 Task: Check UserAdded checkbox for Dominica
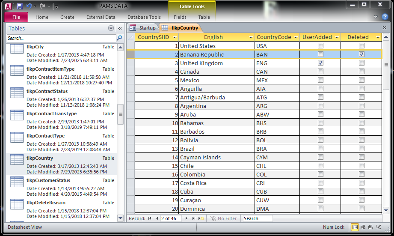pos(320,208)
